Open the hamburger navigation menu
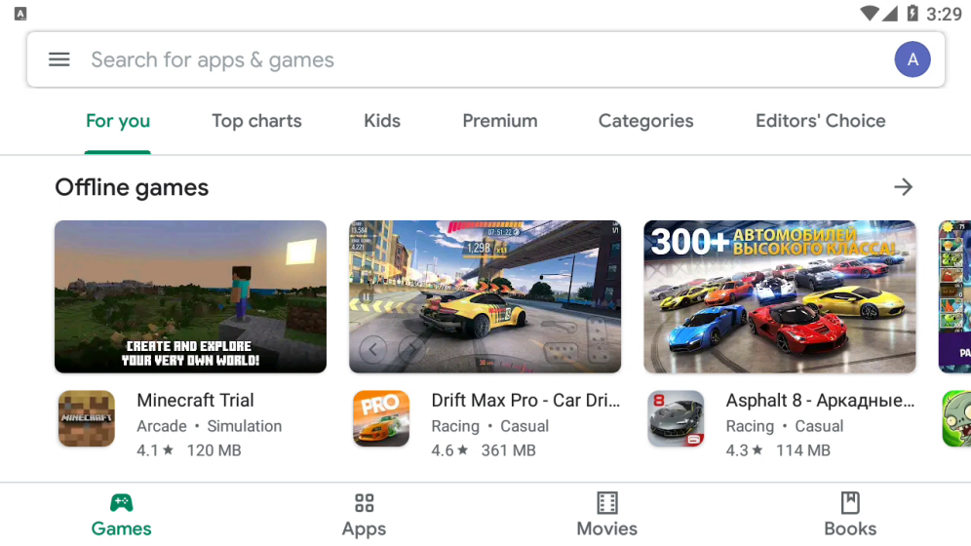Viewport: 971px width, 546px height. pos(59,59)
